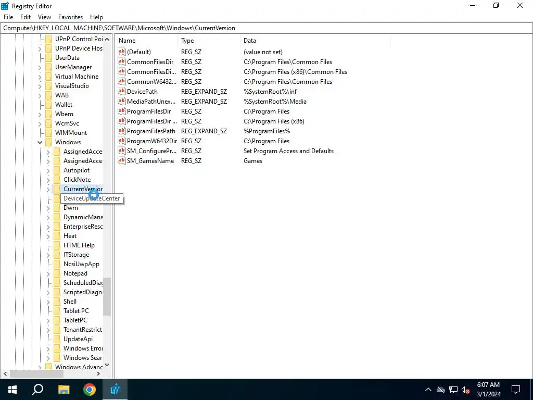The image size is (533, 400).
Task: Select the CommonW6432... value name
Action: [151, 81]
